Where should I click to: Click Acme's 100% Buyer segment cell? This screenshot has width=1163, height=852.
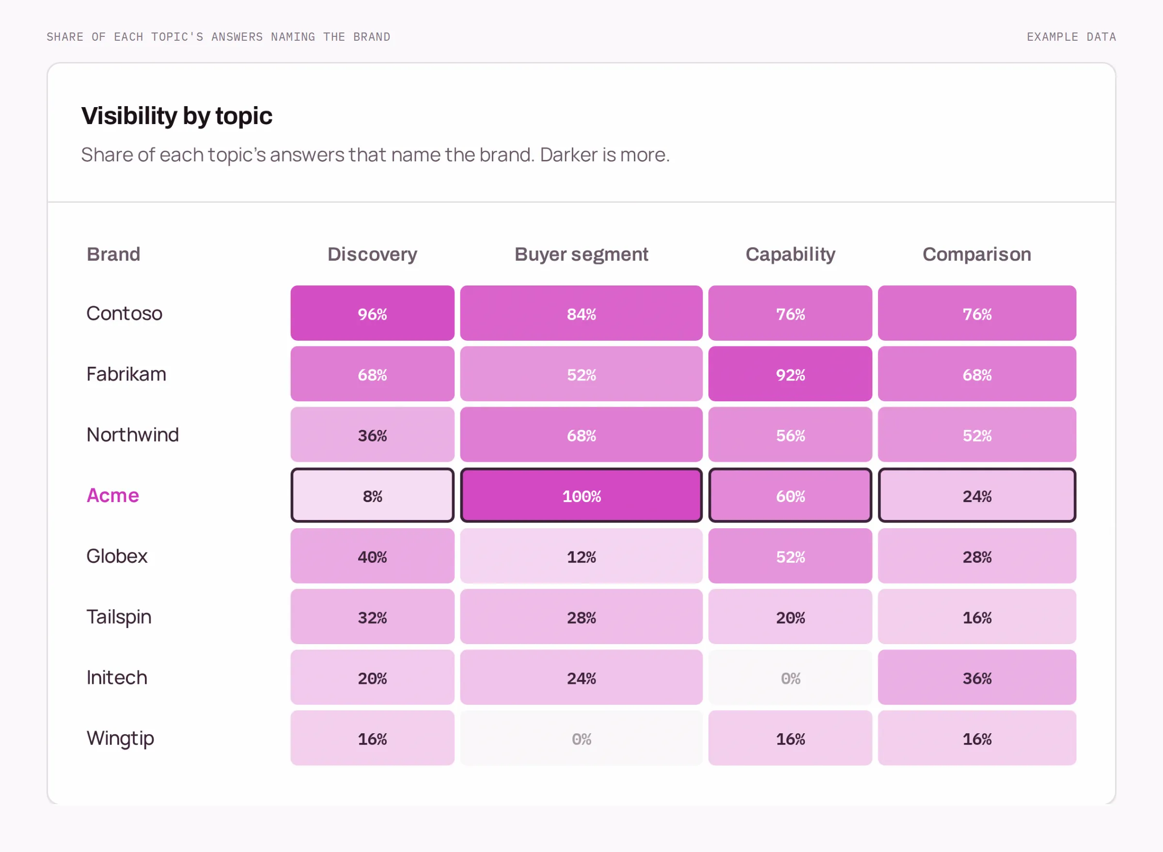(x=581, y=495)
